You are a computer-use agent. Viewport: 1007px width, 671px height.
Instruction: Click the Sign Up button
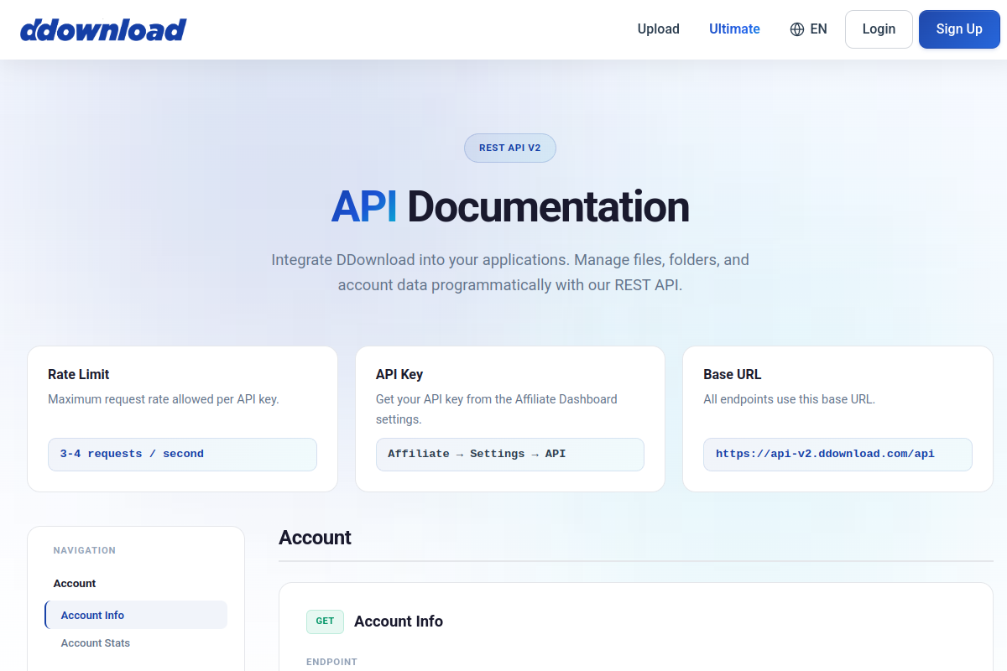pyautogui.click(x=959, y=29)
